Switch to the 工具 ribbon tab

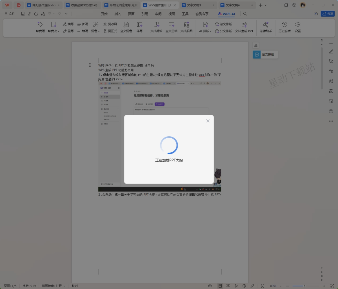pos(185,14)
